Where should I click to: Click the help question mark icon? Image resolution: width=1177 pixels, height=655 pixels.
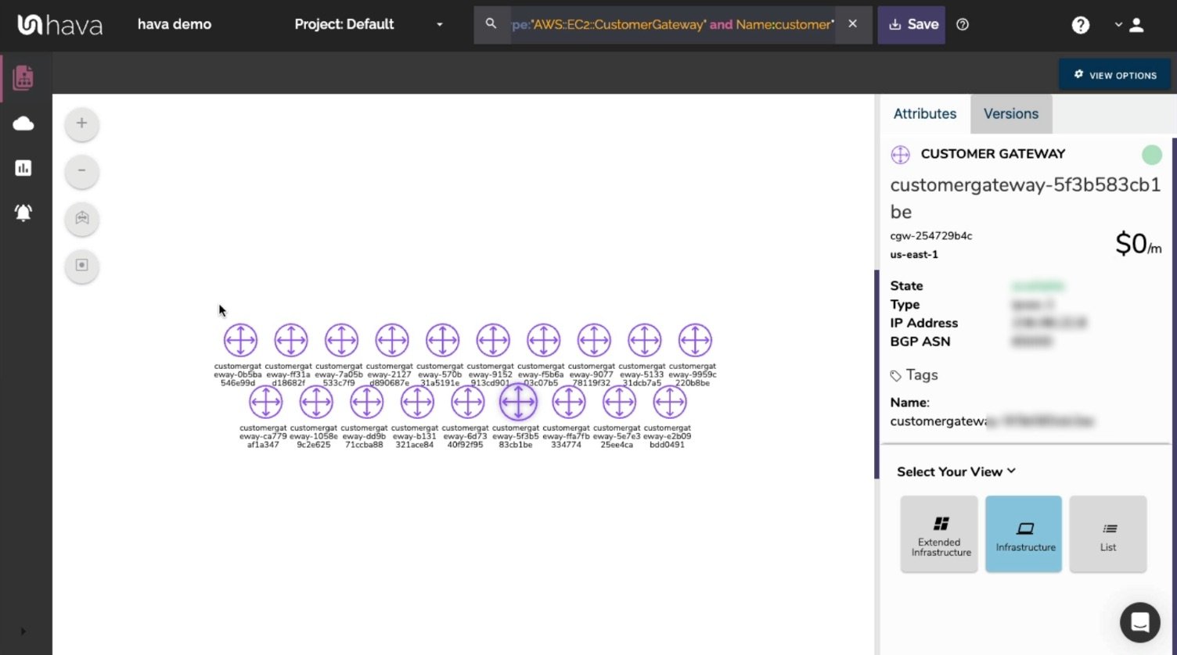tap(1080, 25)
